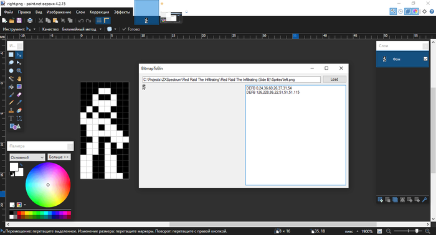This screenshot has width=436, height=235.
Task: Open Качество Билинейный метод dropdown
Action: click(82, 29)
